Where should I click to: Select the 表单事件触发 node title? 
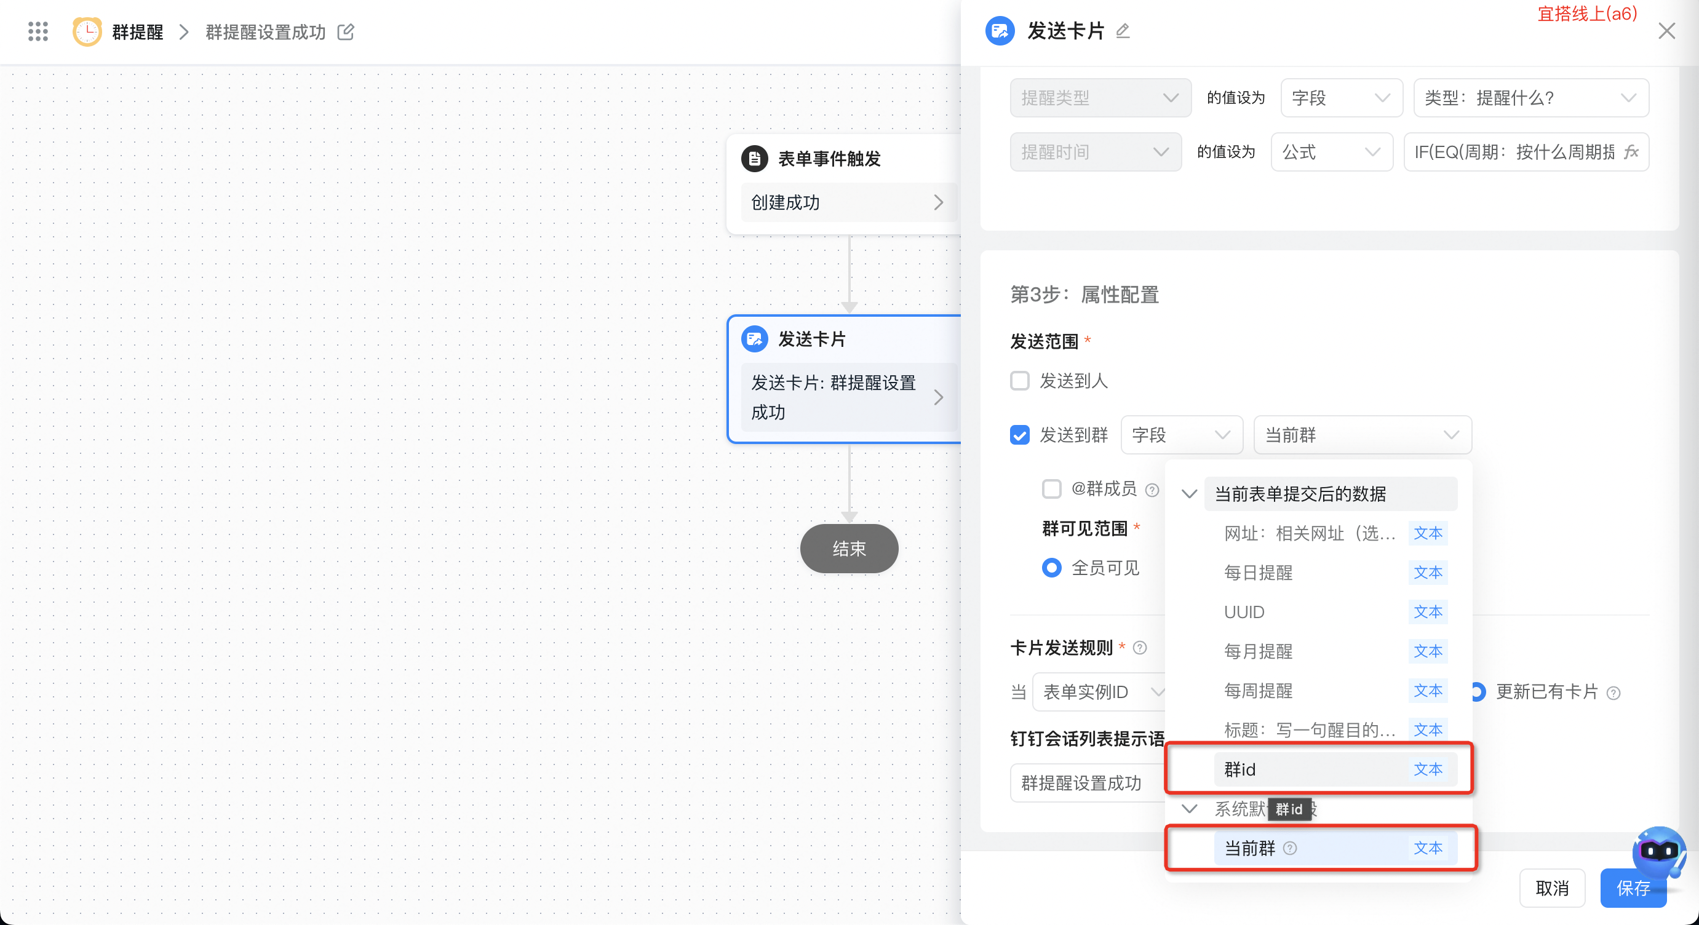click(829, 159)
